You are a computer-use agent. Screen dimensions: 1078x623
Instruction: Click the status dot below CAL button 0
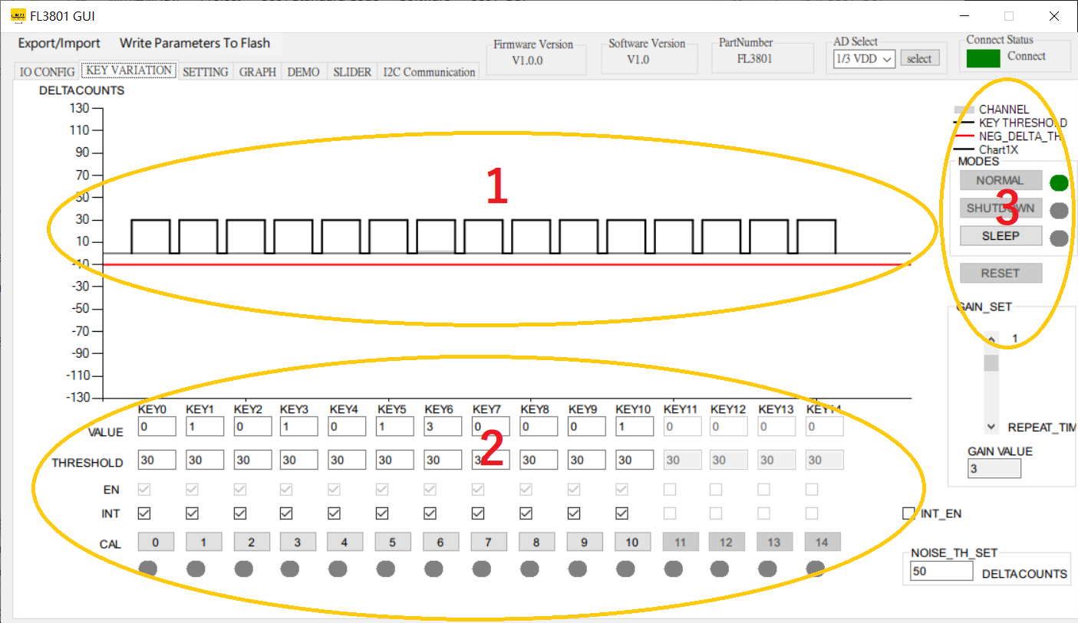pyautogui.click(x=149, y=569)
